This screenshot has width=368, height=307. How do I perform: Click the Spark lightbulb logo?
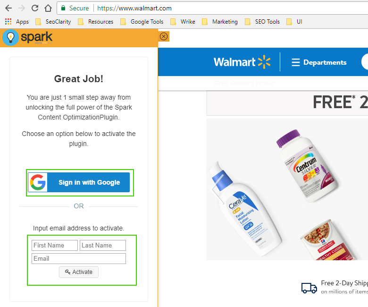coord(10,38)
